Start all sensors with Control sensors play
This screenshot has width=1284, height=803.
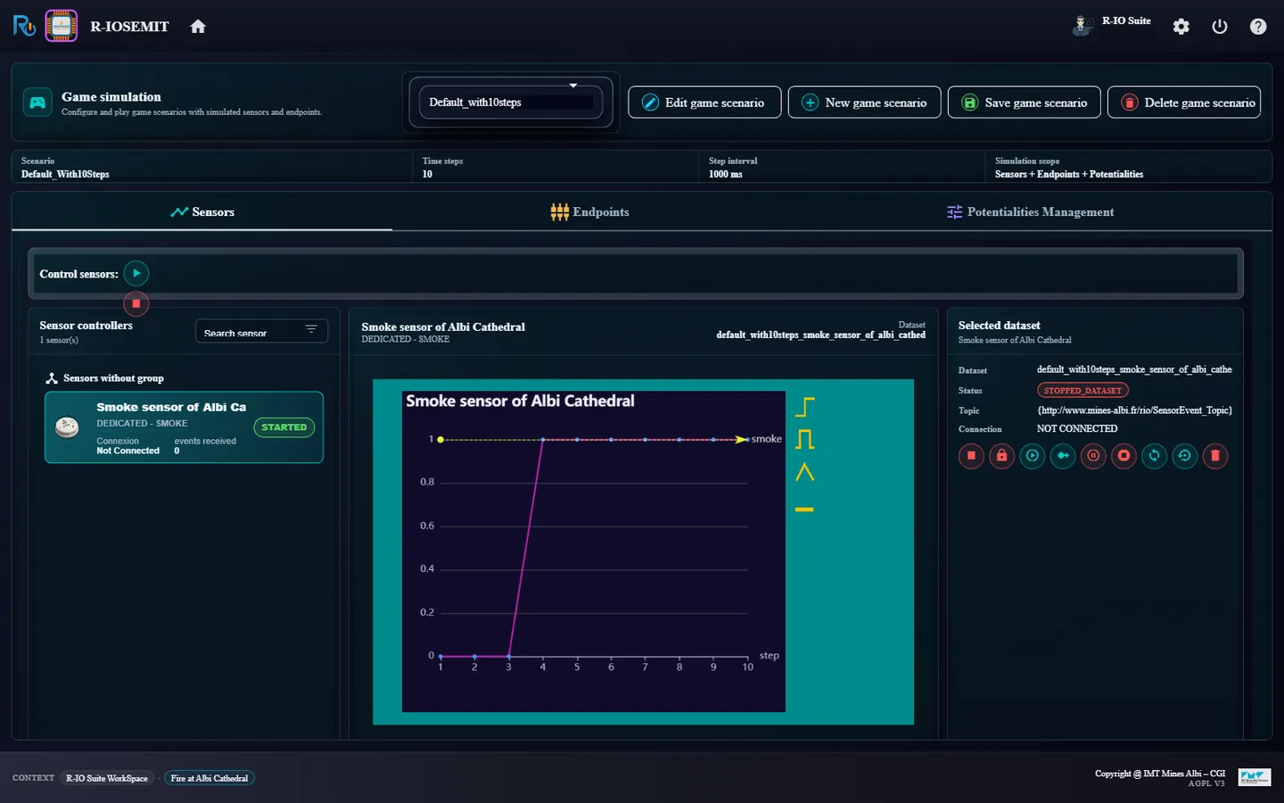136,273
